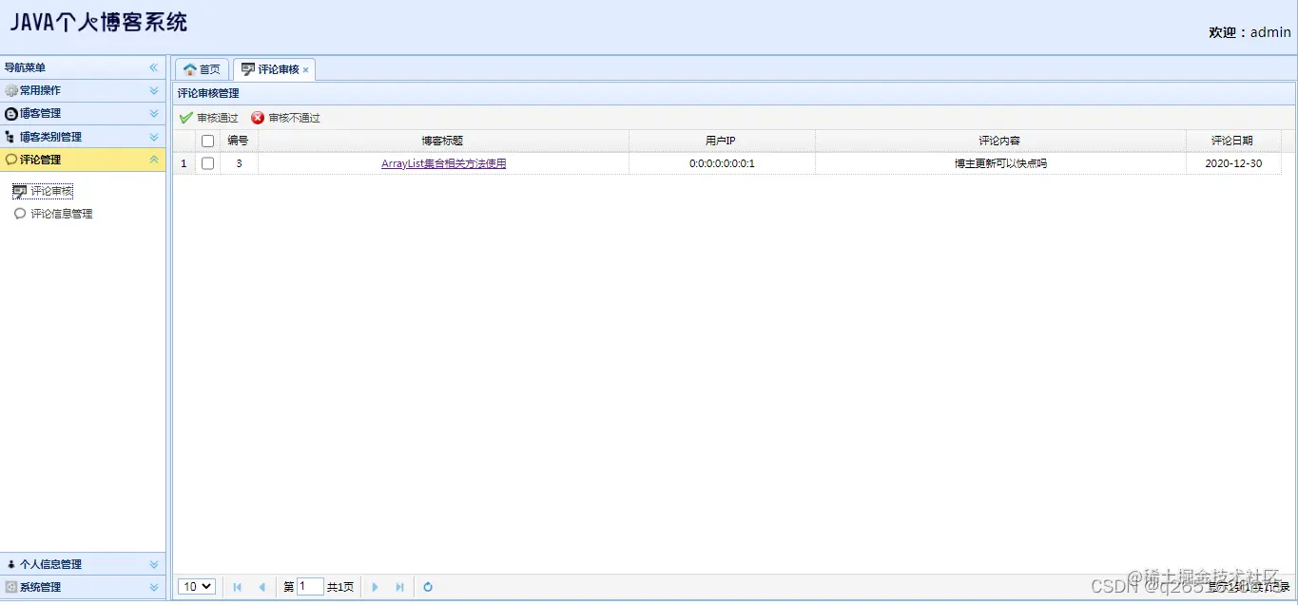
Task: Open the page size dropdown showing 10
Action: [x=197, y=587]
